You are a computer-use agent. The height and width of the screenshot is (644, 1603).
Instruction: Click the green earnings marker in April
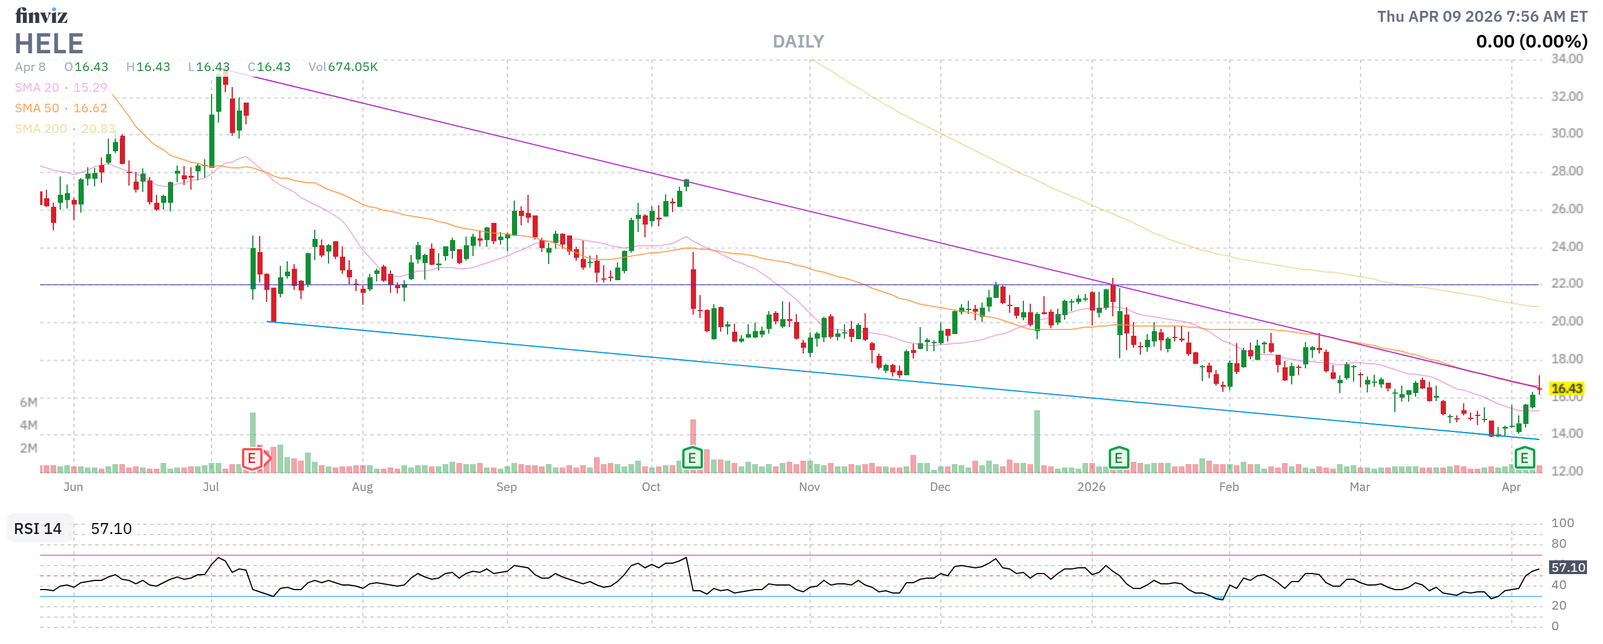click(x=1524, y=459)
